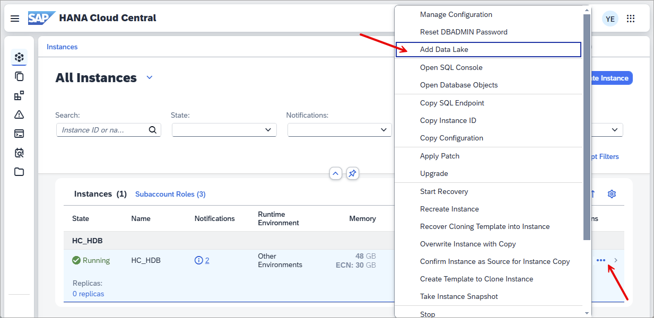Open the calendar search sidebar icon
The image size is (654, 318).
coord(19,153)
